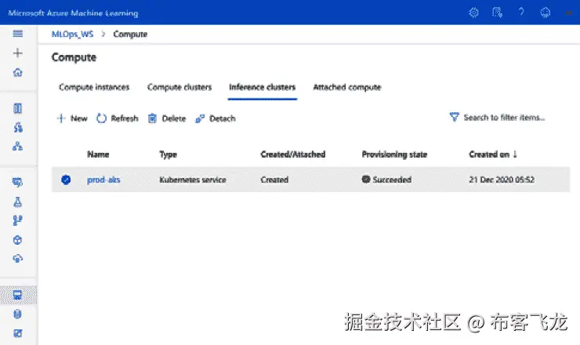The image size is (580, 345).
Task: Switch to Compute instances tab
Action: point(94,87)
